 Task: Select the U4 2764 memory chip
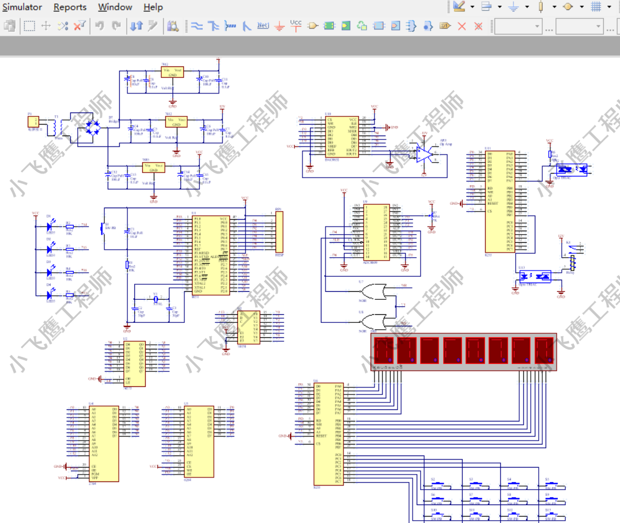[104, 443]
